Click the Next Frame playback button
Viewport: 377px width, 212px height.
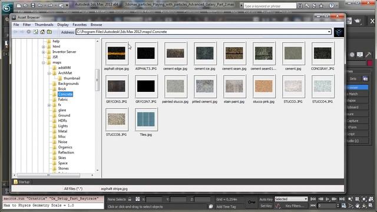[334, 199]
